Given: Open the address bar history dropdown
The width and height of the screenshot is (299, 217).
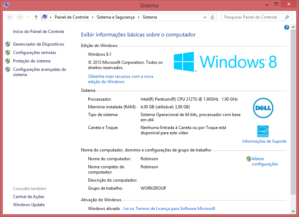Looking at the screenshot, I should pos(205,17).
